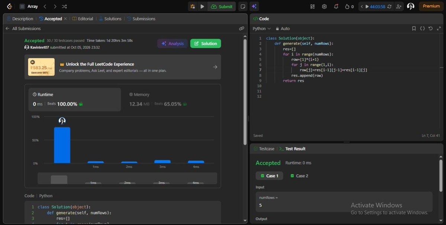446x225 pixels.
Task: Submit the solution
Action: 222,6
